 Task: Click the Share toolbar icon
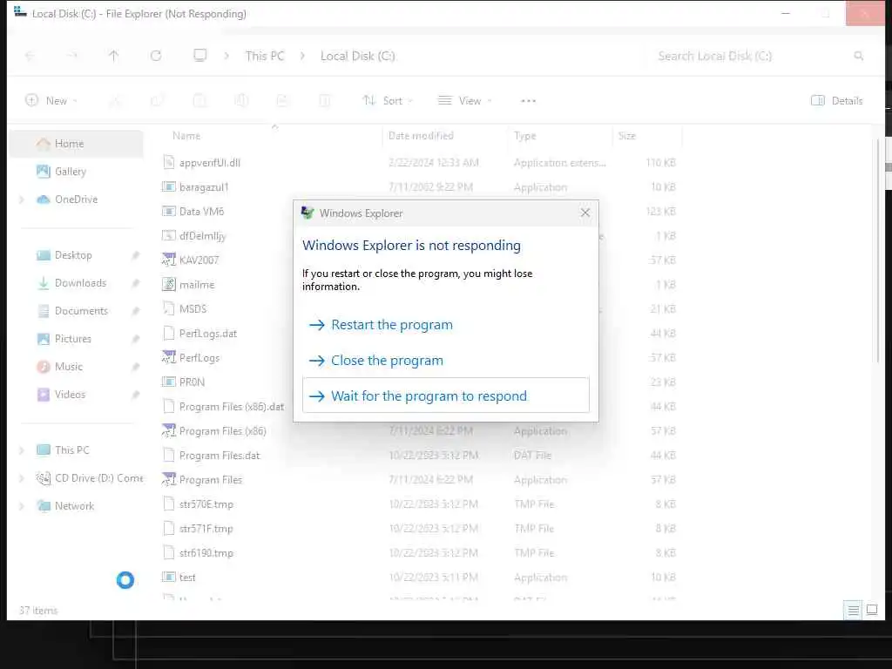[283, 101]
